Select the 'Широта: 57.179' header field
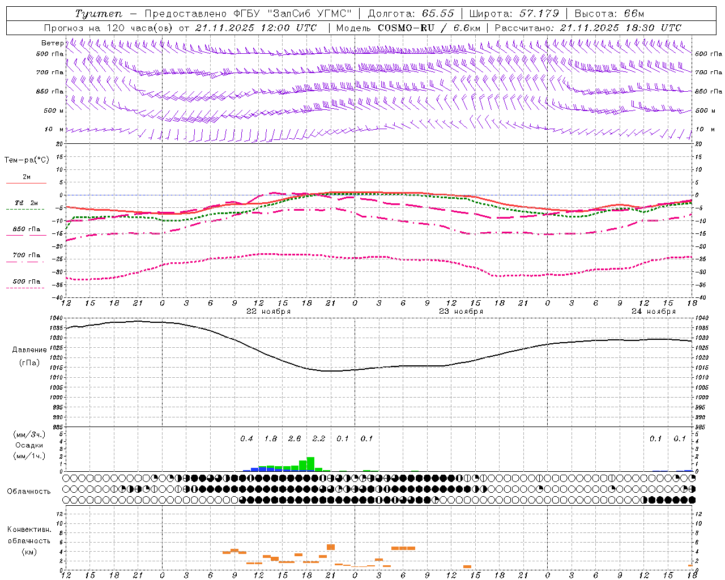Viewport: 725px width, 580px height. 514,14
